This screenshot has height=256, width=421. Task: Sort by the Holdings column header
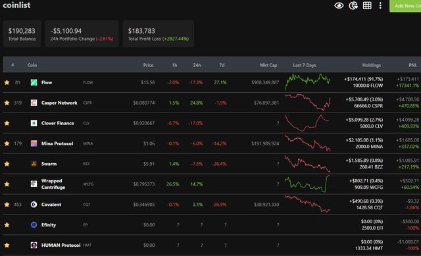tap(372, 65)
